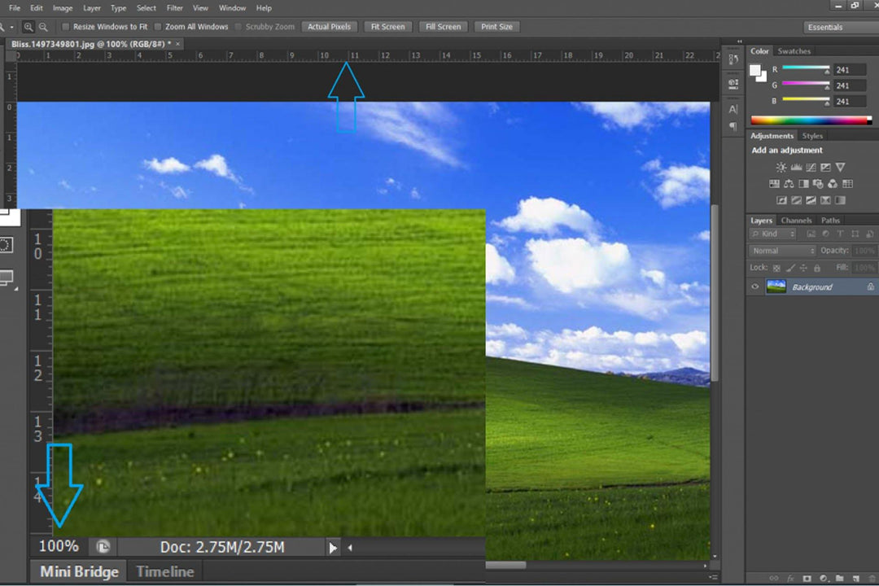Select the zoom out magnifier in options bar

tap(43, 27)
